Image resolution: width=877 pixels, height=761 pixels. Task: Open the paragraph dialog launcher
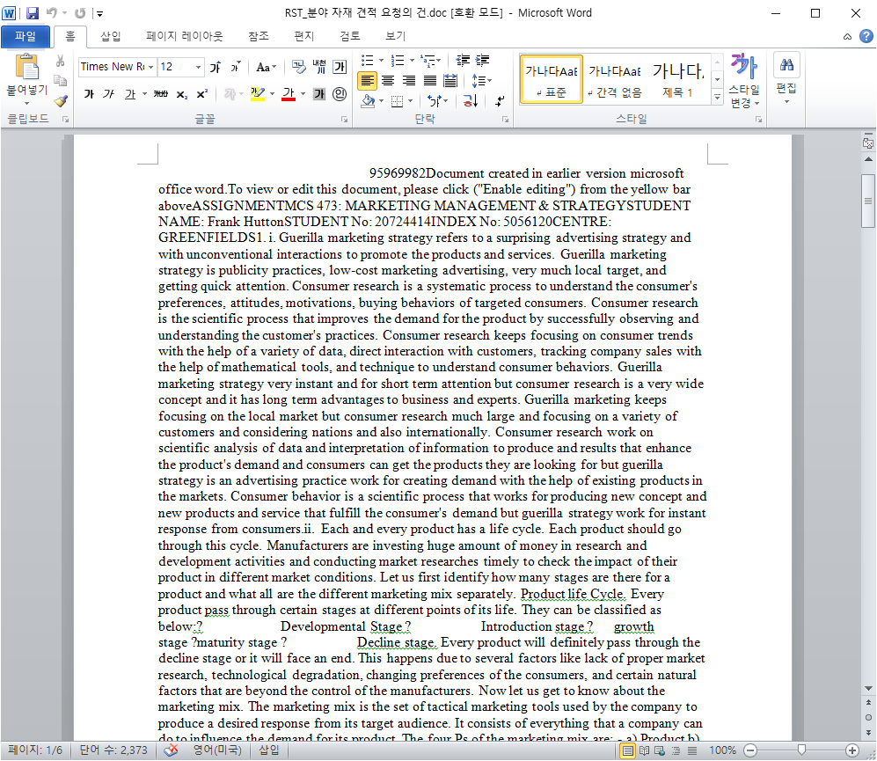tap(506, 119)
